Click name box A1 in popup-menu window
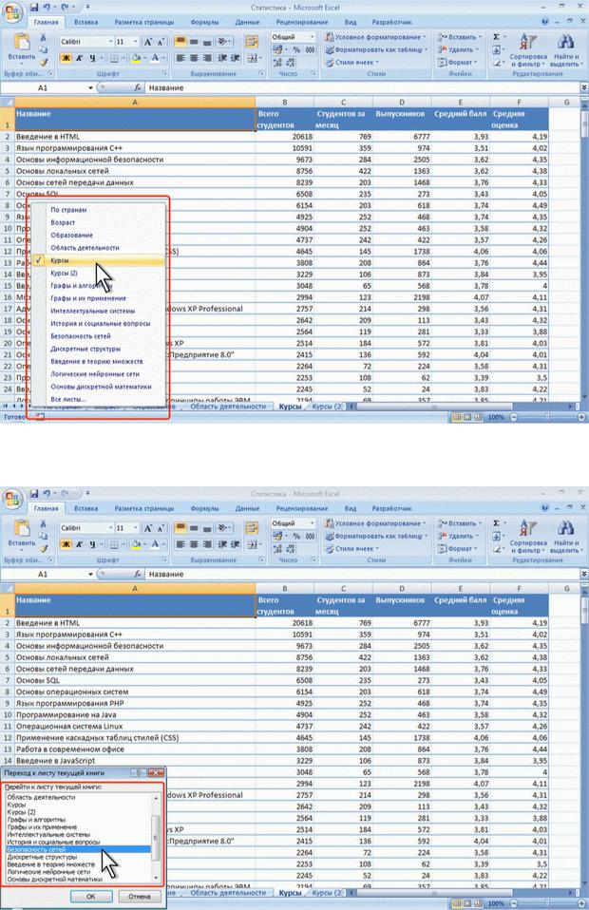 coord(43,87)
